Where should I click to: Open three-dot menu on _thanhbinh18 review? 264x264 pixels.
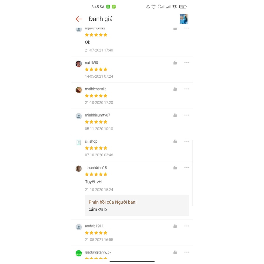coord(187,168)
